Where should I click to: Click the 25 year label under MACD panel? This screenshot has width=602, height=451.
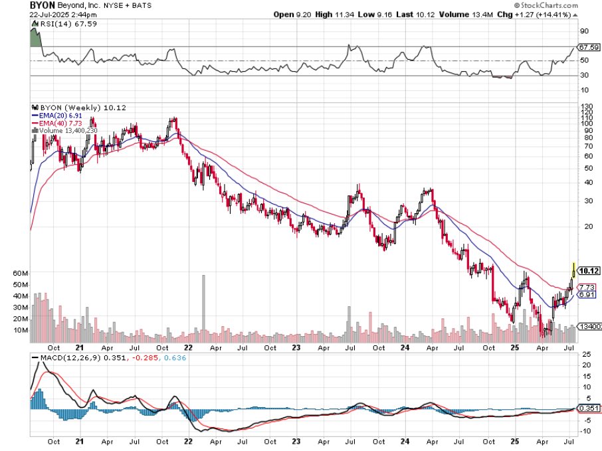click(x=514, y=442)
